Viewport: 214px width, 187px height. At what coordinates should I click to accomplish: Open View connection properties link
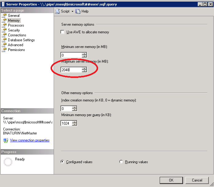tap(30, 140)
